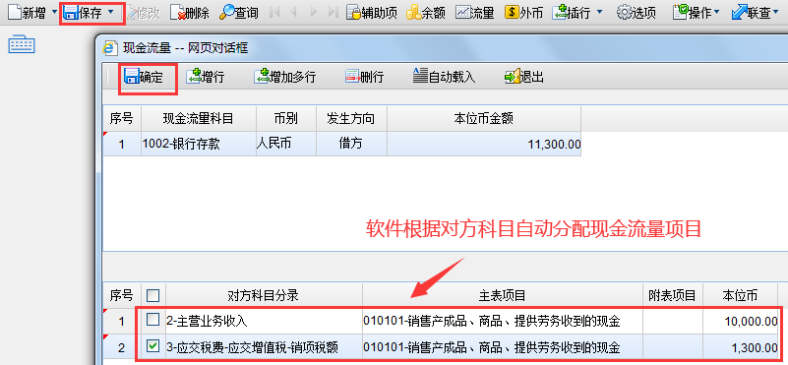Click 增行 (Add row) in dialog toolbar
Image resolution: width=788 pixels, height=365 pixels.
point(206,77)
